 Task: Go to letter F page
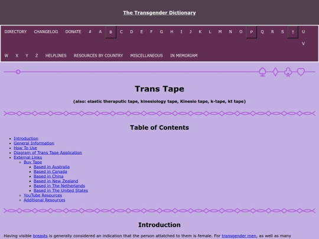click(151, 32)
